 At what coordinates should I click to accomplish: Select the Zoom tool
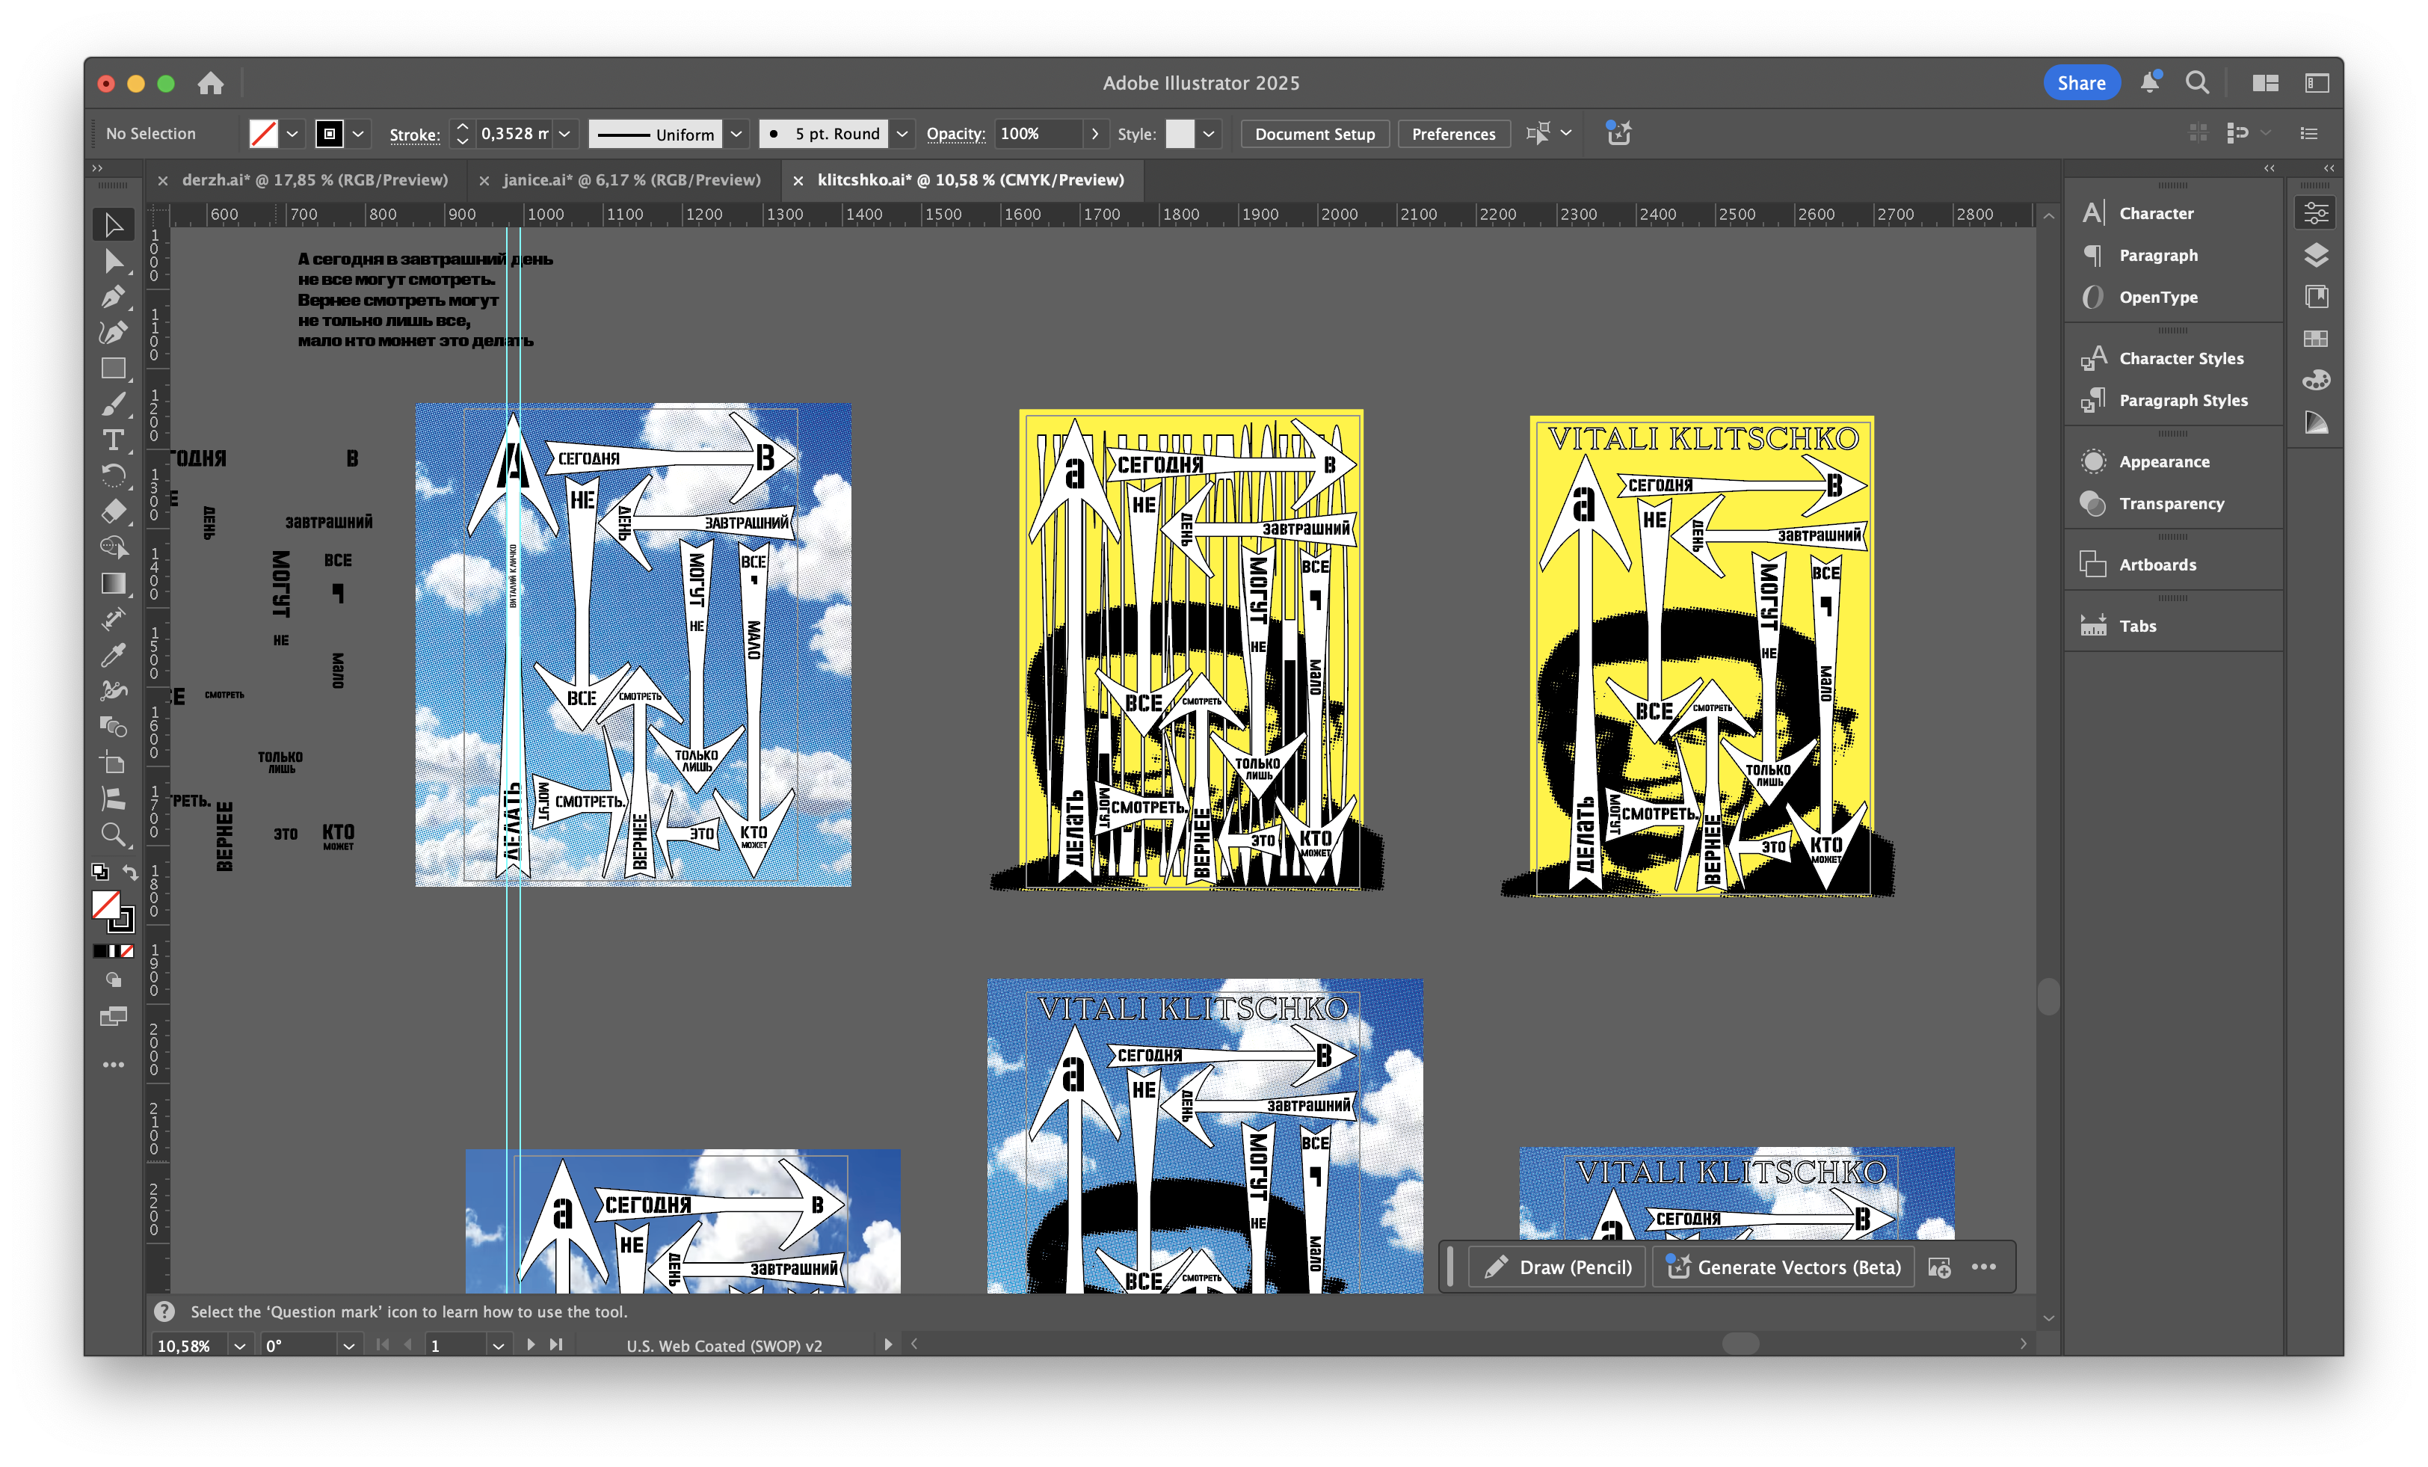tap(114, 835)
